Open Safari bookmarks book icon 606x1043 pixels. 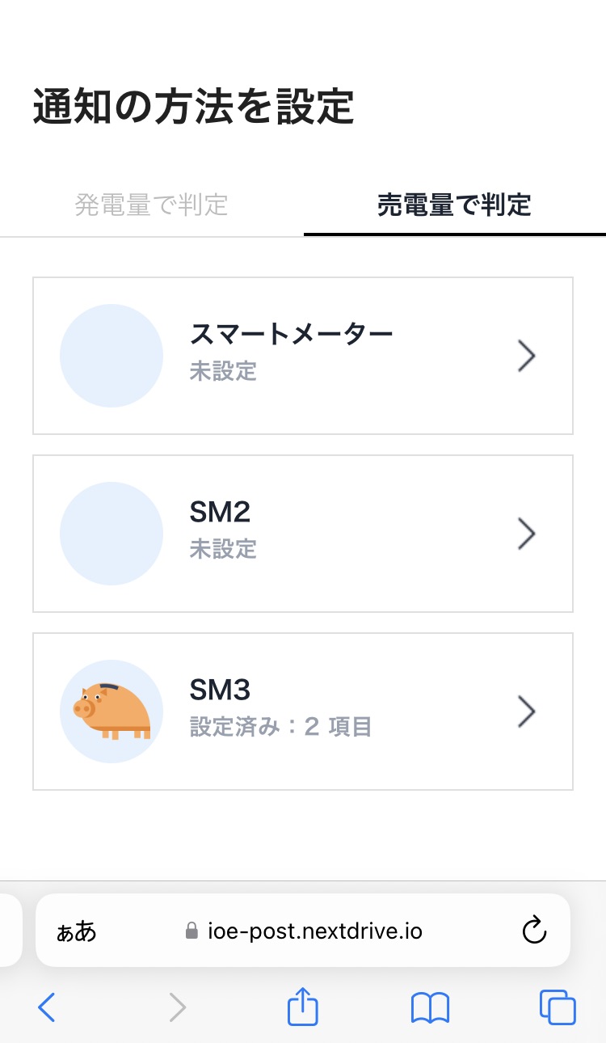pyautogui.click(x=430, y=1007)
